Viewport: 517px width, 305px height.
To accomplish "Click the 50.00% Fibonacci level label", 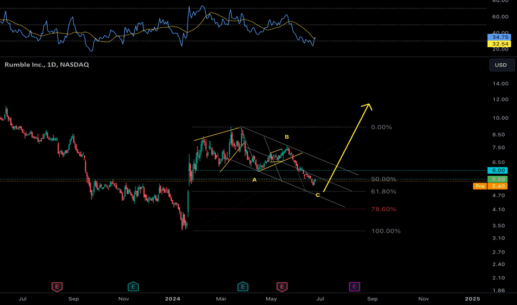I will (x=383, y=179).
